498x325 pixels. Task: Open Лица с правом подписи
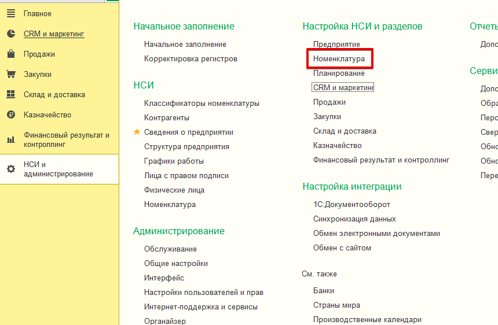(186, 176)
